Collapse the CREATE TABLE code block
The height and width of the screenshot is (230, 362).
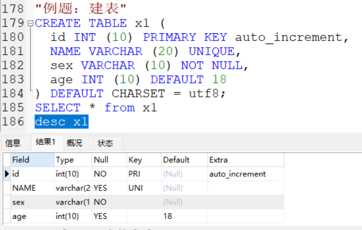[x=30, y=23]
